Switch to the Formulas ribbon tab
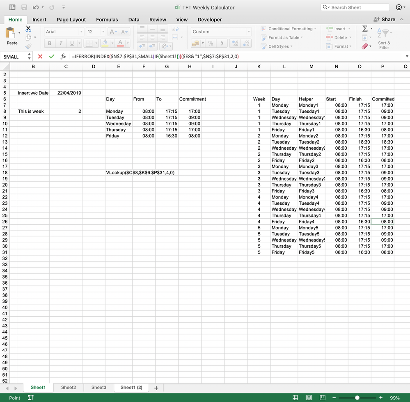The height and width of the screenshot is (402, 410). [107, 20]
